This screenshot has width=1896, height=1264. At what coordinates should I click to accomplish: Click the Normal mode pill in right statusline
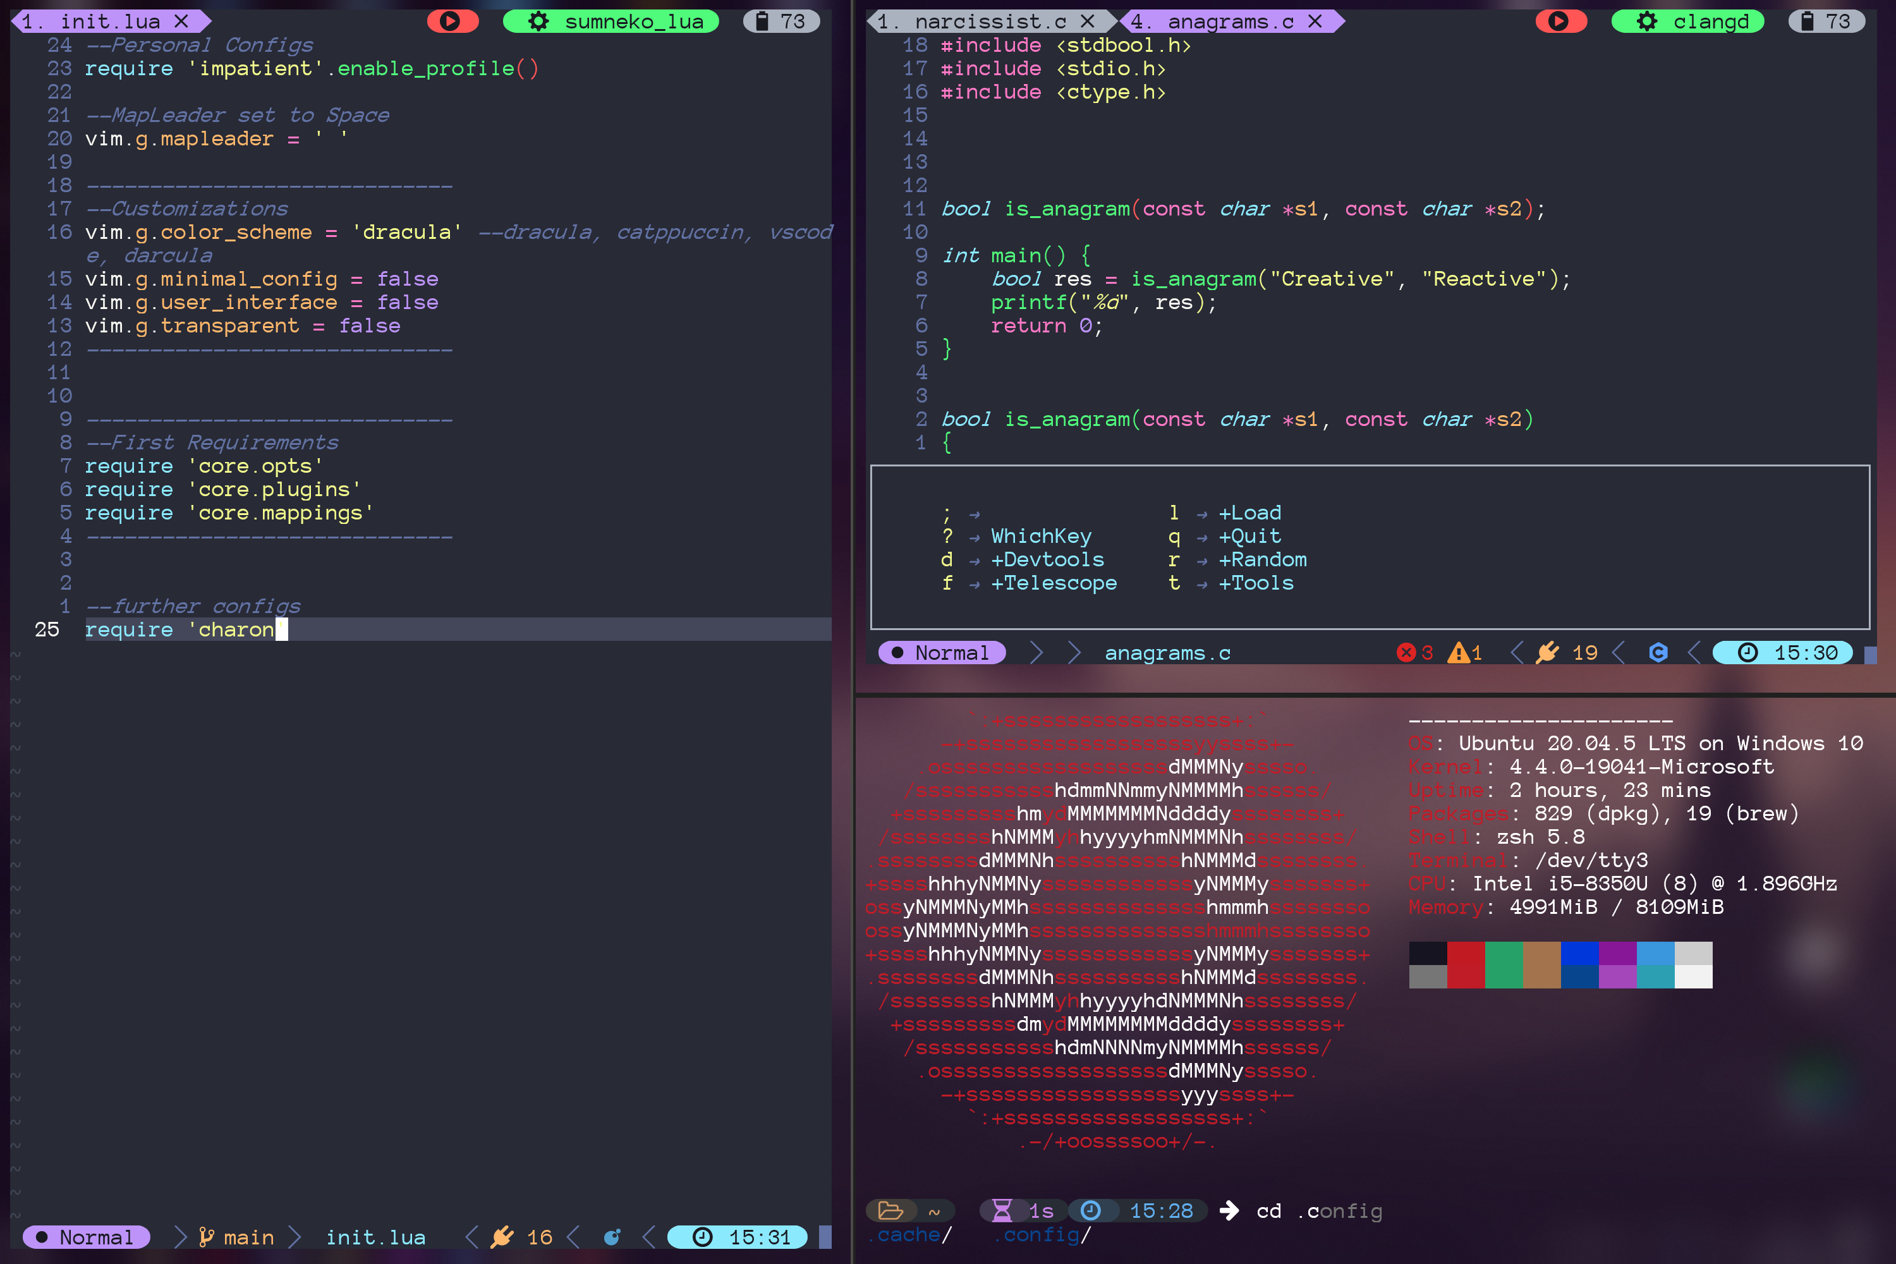942,652
